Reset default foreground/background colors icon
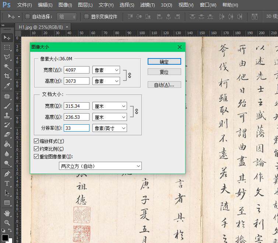 [x=3, y=230]
